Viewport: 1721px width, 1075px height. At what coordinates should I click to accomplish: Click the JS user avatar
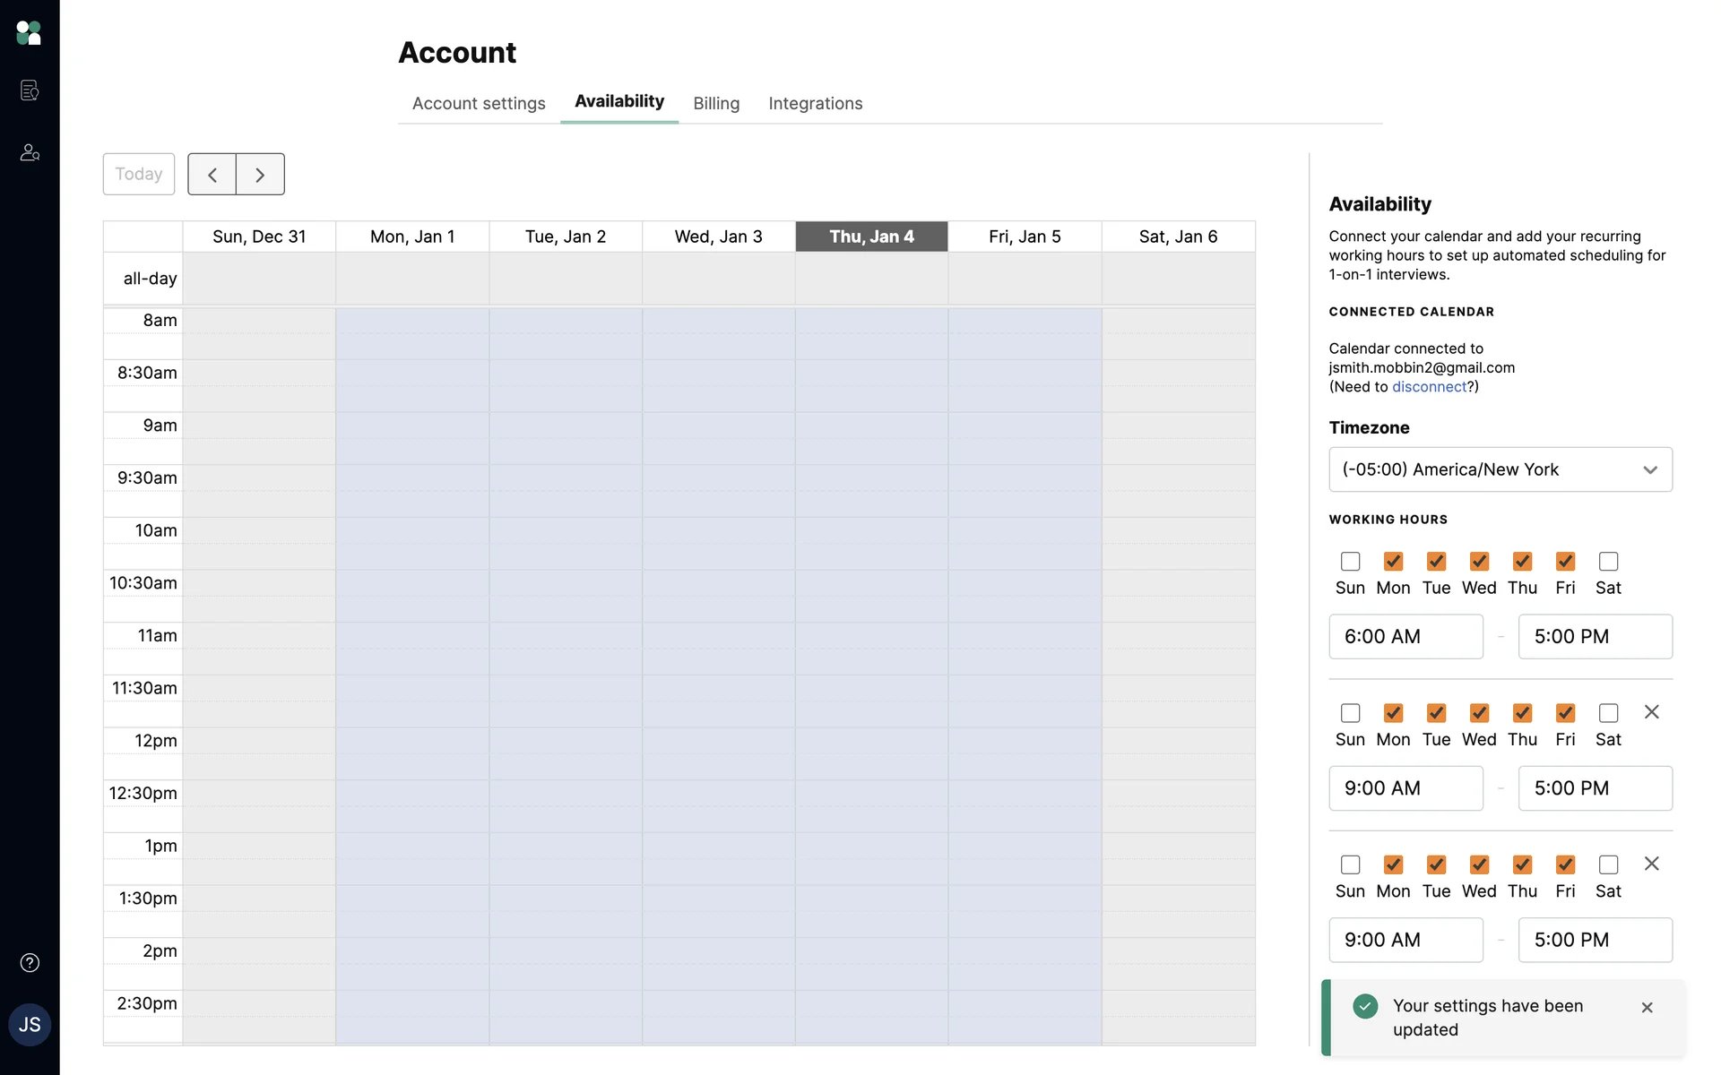(30, 1025)
